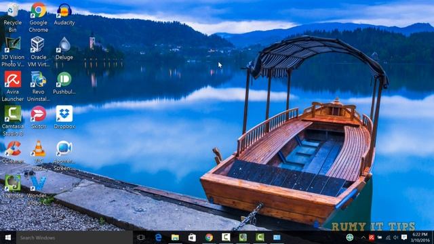Select the Dropbox desktop shortcut

pos(64,117)
